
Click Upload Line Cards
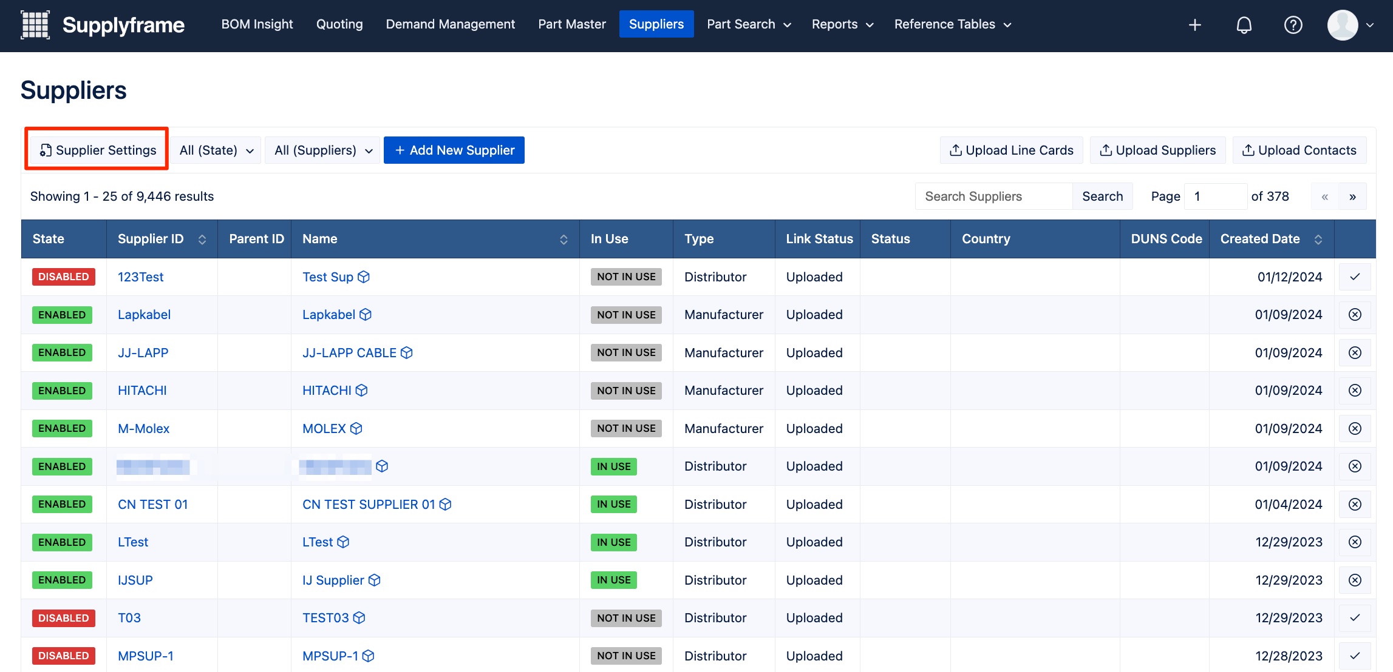[1012, 150]
